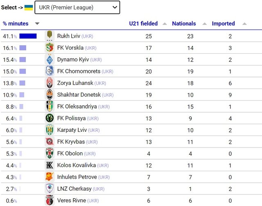Open the UKR (Premier League) league dropdown

[77, 7]
